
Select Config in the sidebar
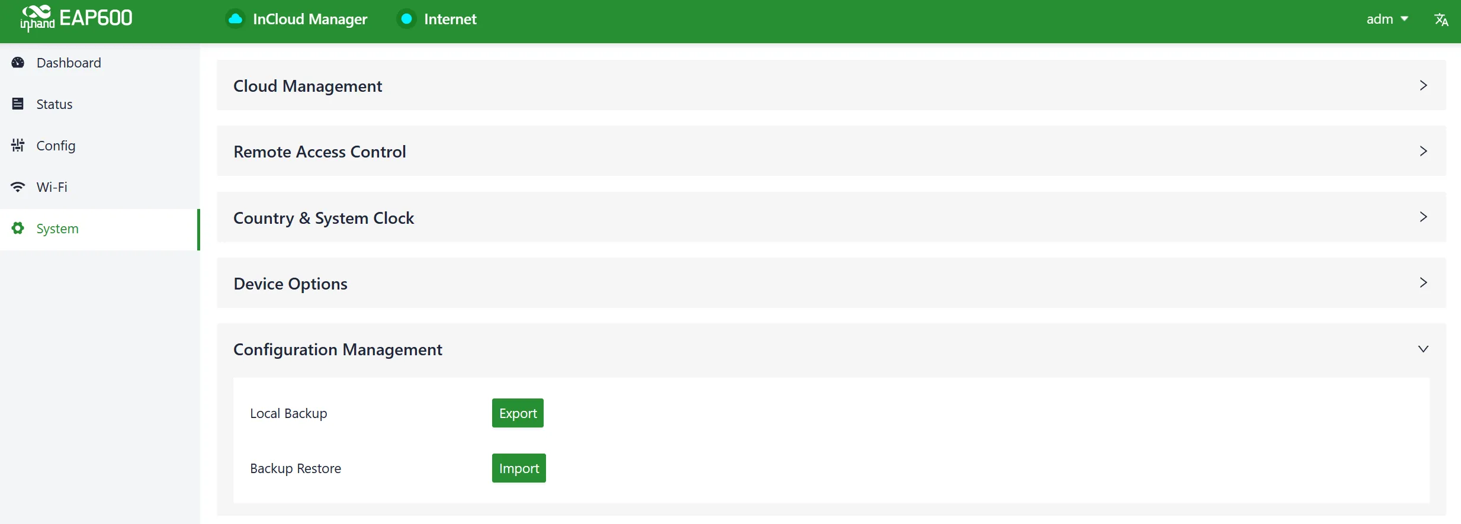tap(99, 146)
